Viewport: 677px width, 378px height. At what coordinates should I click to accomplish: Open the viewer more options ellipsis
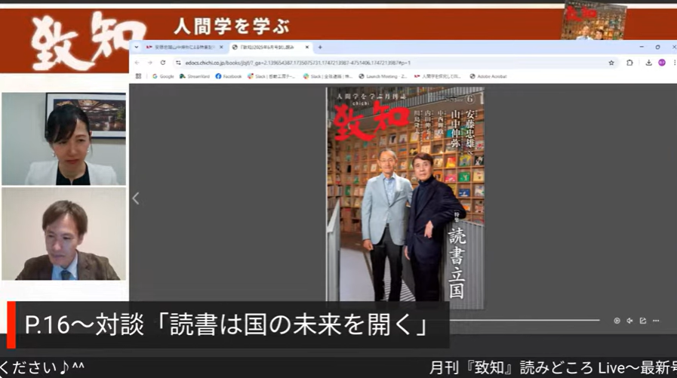pyautogui.click(x=656, y=321)
